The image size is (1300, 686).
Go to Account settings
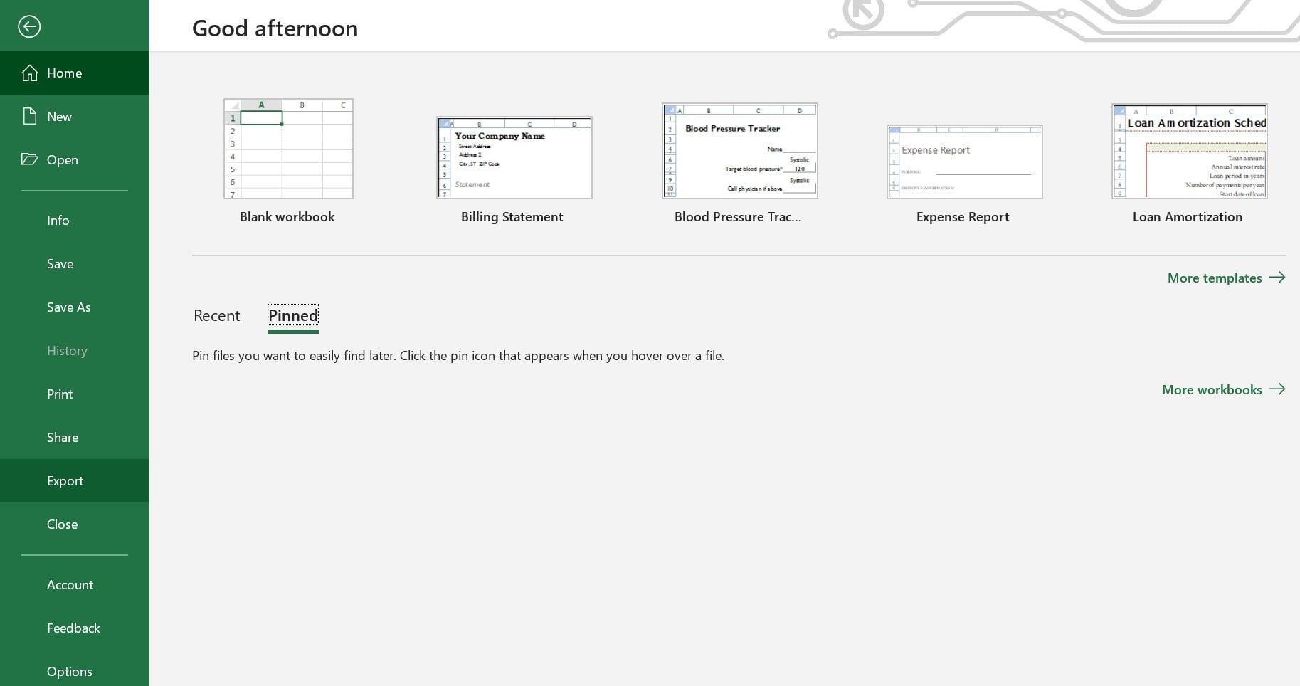click(x=70, y=584)
